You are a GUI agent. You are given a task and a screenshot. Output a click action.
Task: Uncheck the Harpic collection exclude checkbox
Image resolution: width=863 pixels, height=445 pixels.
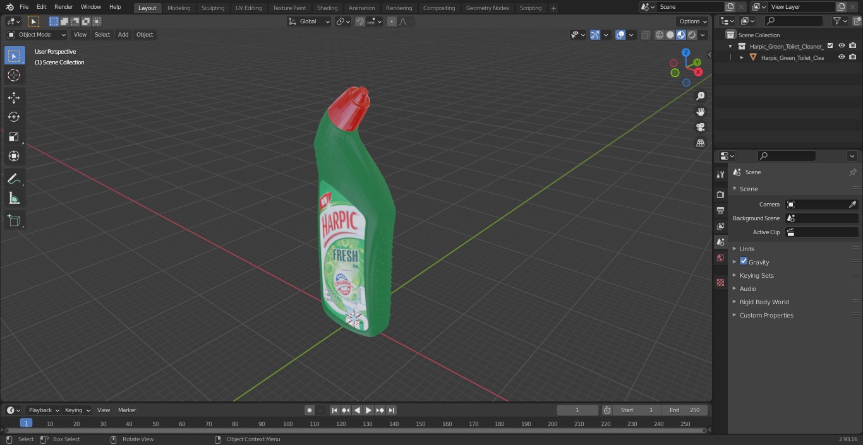pos(830,45)
